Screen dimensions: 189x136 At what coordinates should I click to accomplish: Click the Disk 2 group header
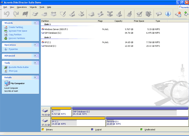coord(48,37)
